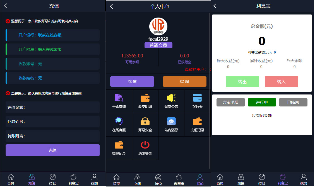Go back from the 利息宝 screen
The image size is (315, 187).
pyautogui.click(x=215, y=6)
